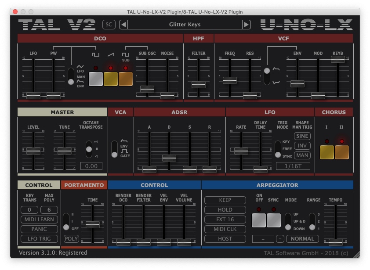The width and height of the screenshot is (370, 270).
Task: Click the NOISE slider handle
Action: (x=167, y=96)
